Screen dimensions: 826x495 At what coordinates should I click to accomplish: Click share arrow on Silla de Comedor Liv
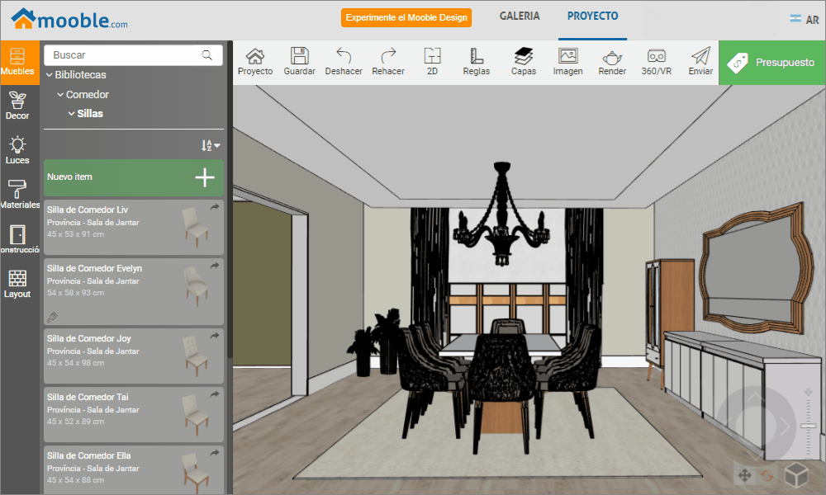[215, 207]
